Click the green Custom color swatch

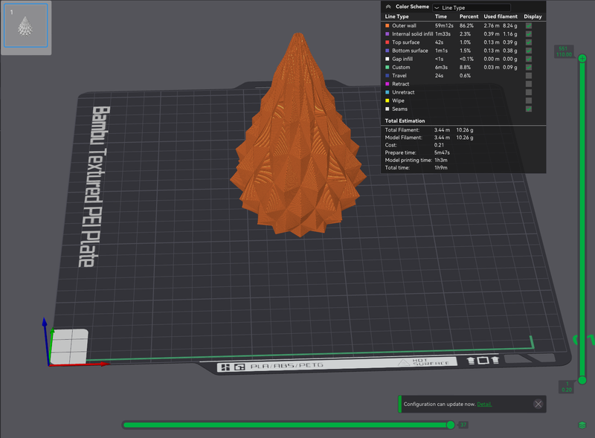click(x=387, y=68)
